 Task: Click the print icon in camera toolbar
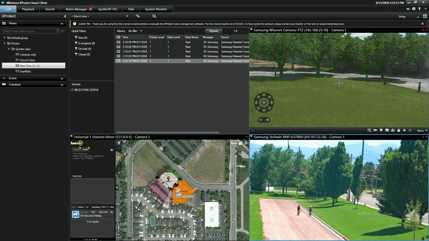(392, 130)
